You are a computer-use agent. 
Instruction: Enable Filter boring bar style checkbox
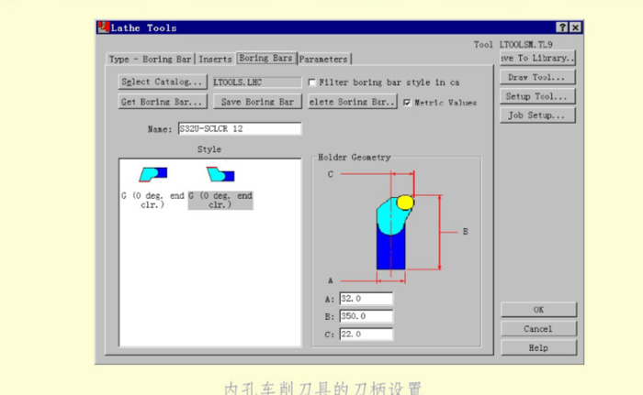311,82
